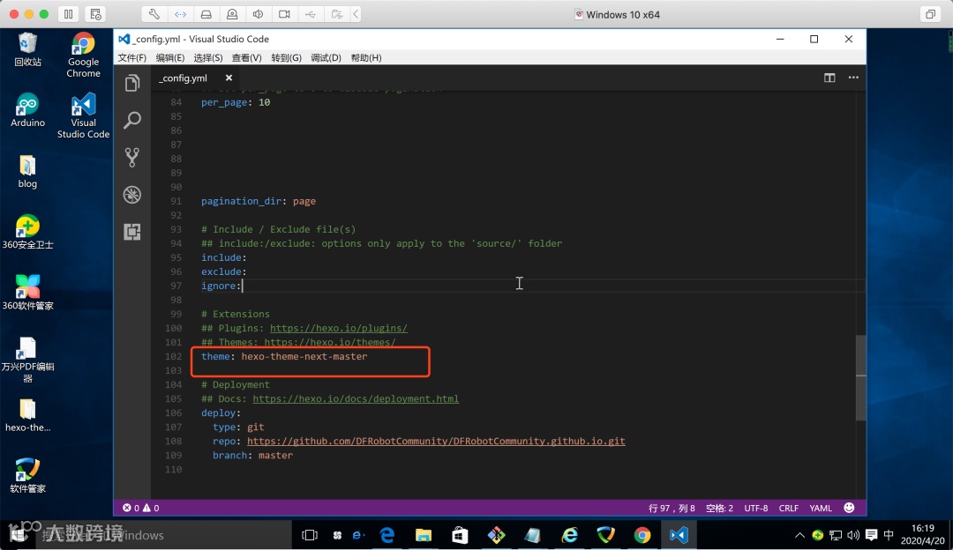Click 行 97, 列 8 cursor position
953x550 pixels.
click(x=672, y=508)
